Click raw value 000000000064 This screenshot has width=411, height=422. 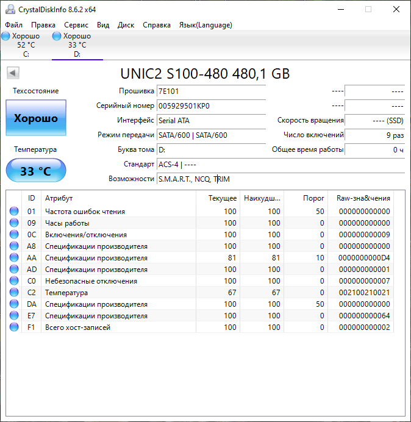[x=364, y=316]
